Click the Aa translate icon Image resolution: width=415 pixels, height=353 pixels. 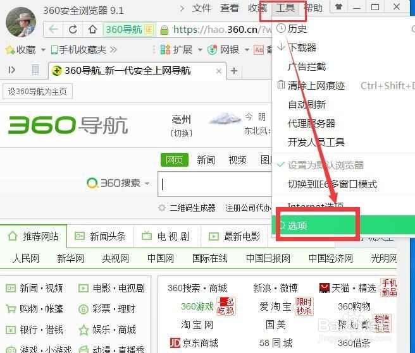[259, 50]
